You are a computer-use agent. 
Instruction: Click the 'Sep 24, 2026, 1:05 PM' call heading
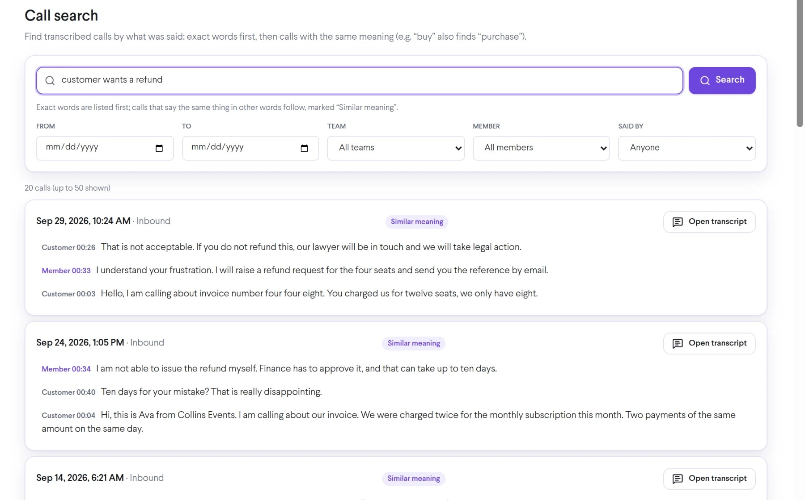coord(80,342)
